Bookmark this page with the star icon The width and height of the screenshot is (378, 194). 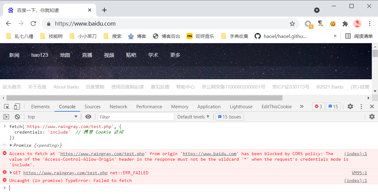(292, 24)
